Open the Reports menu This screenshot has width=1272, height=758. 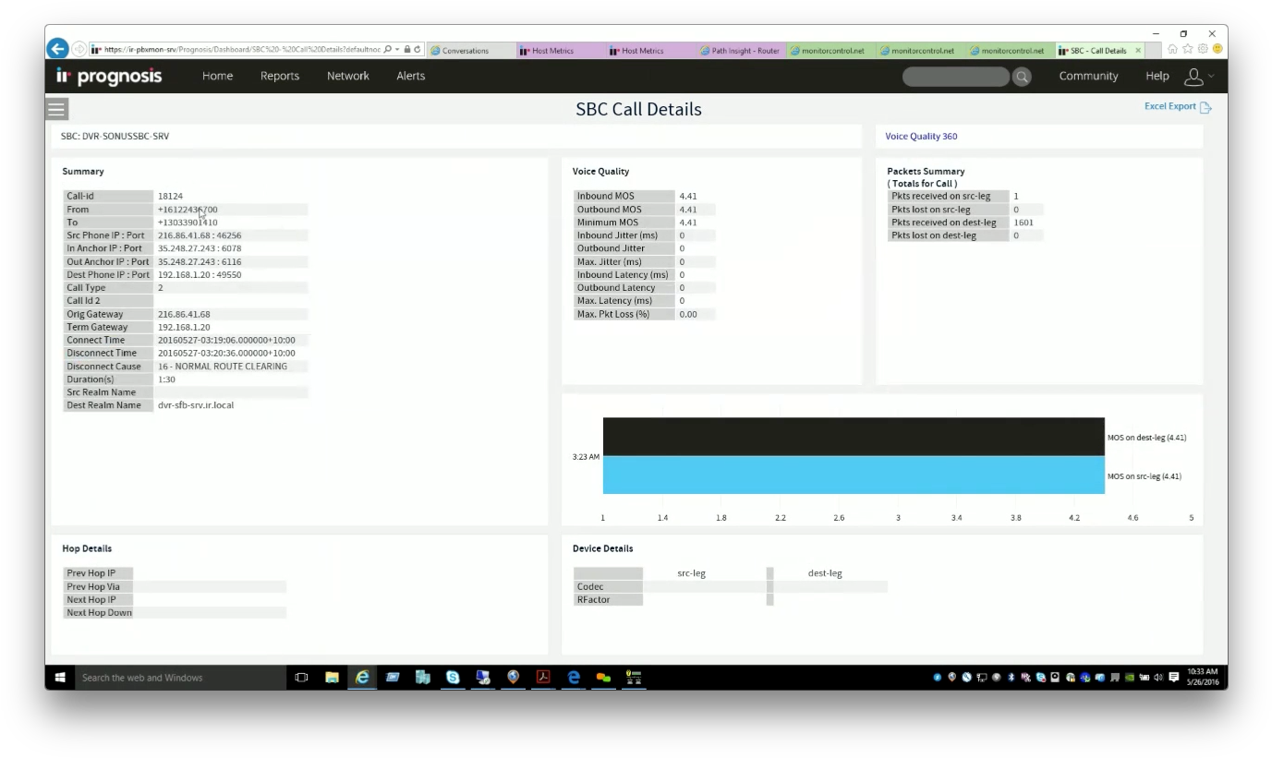[280, 77]
